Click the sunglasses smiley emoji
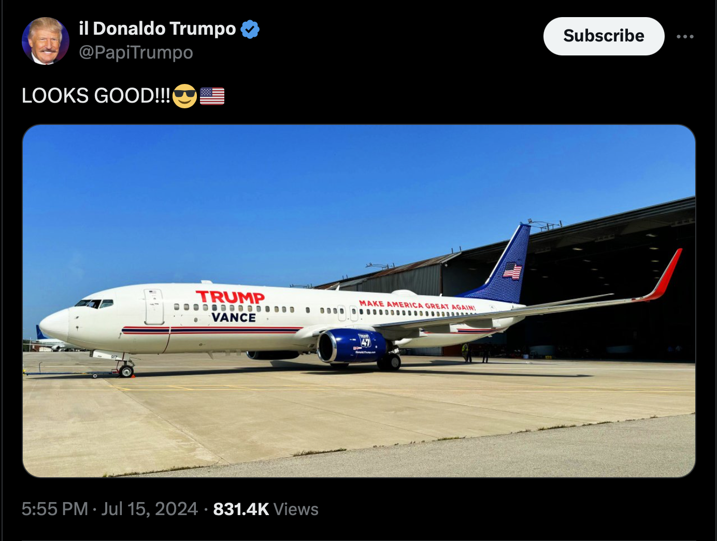Viewport: 717px width, 541px height. [x=185, y=96]
